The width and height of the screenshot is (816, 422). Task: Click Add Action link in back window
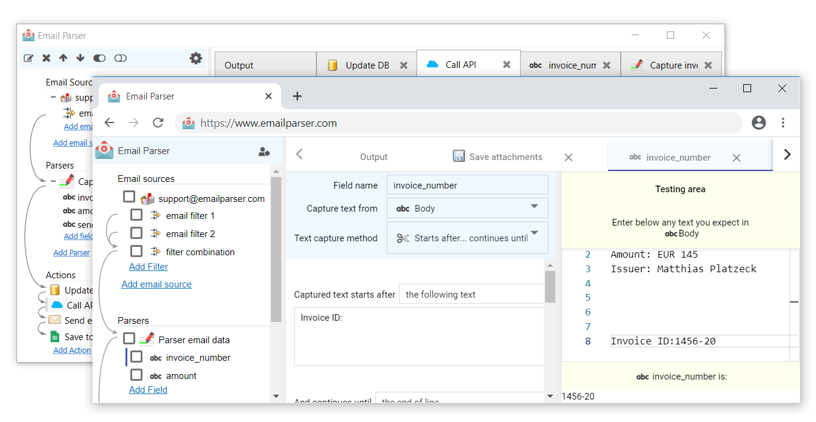tap(72, 350)
